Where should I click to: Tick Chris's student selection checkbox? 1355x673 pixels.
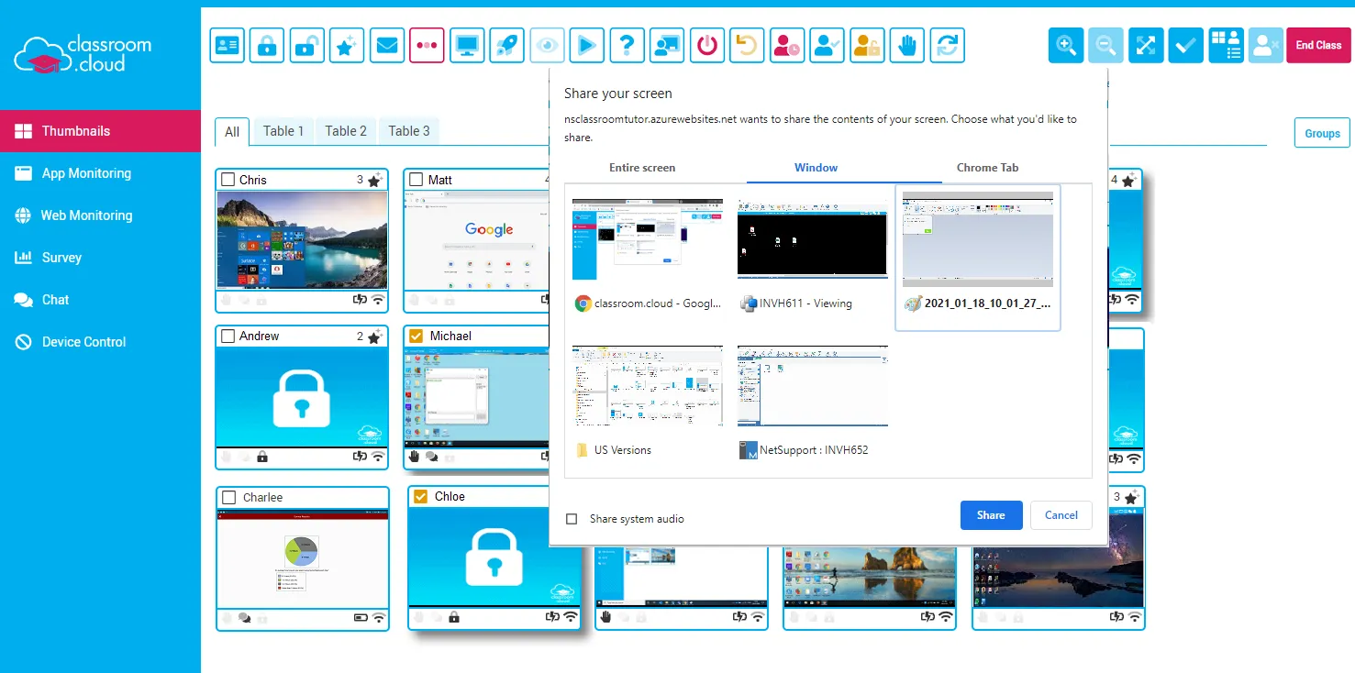click(227, 180)
